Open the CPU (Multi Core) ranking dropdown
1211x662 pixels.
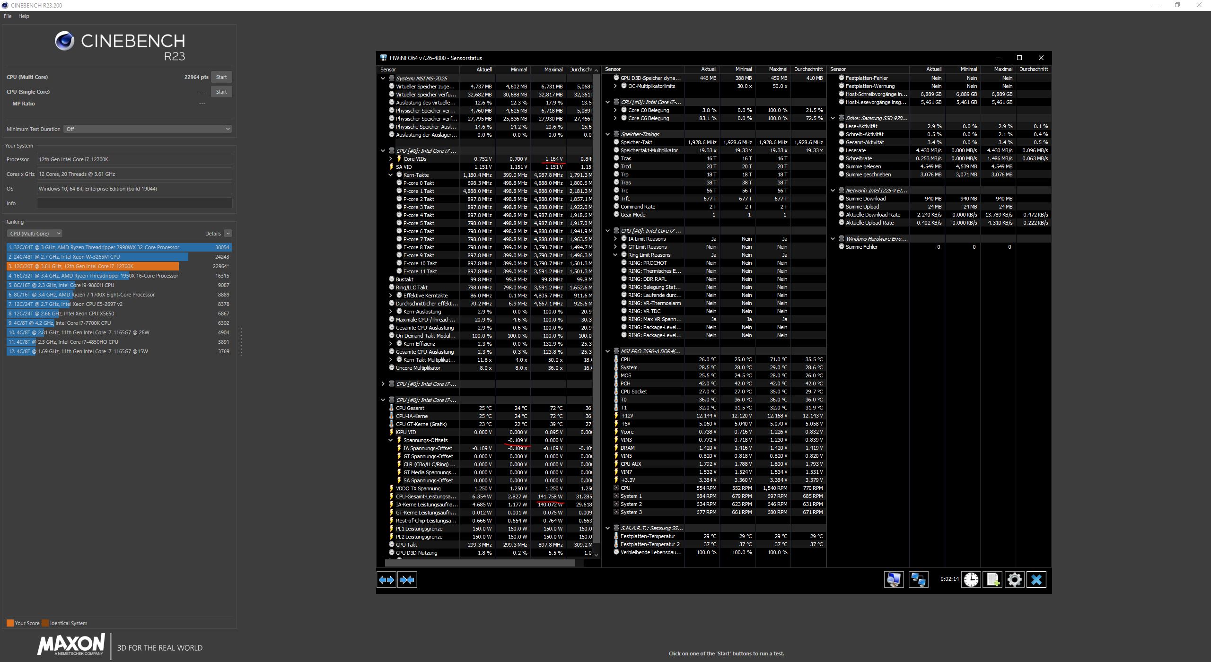(x=35, y=234)
